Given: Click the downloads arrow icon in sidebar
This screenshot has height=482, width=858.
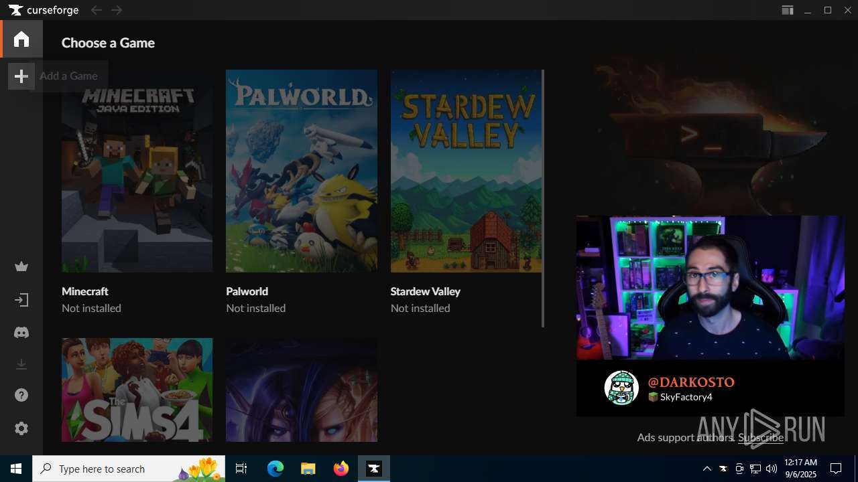Looking at the screenshot, I should (x=21, y=364).
